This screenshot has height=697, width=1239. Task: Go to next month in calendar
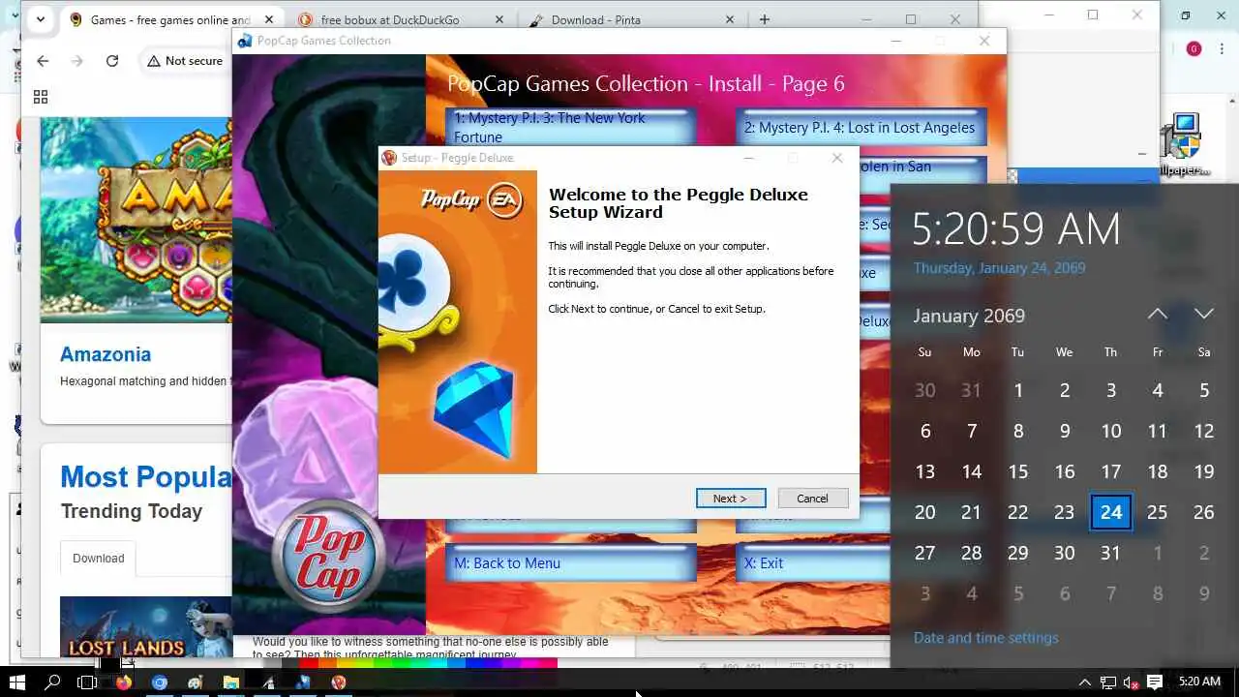[1204, 314]
